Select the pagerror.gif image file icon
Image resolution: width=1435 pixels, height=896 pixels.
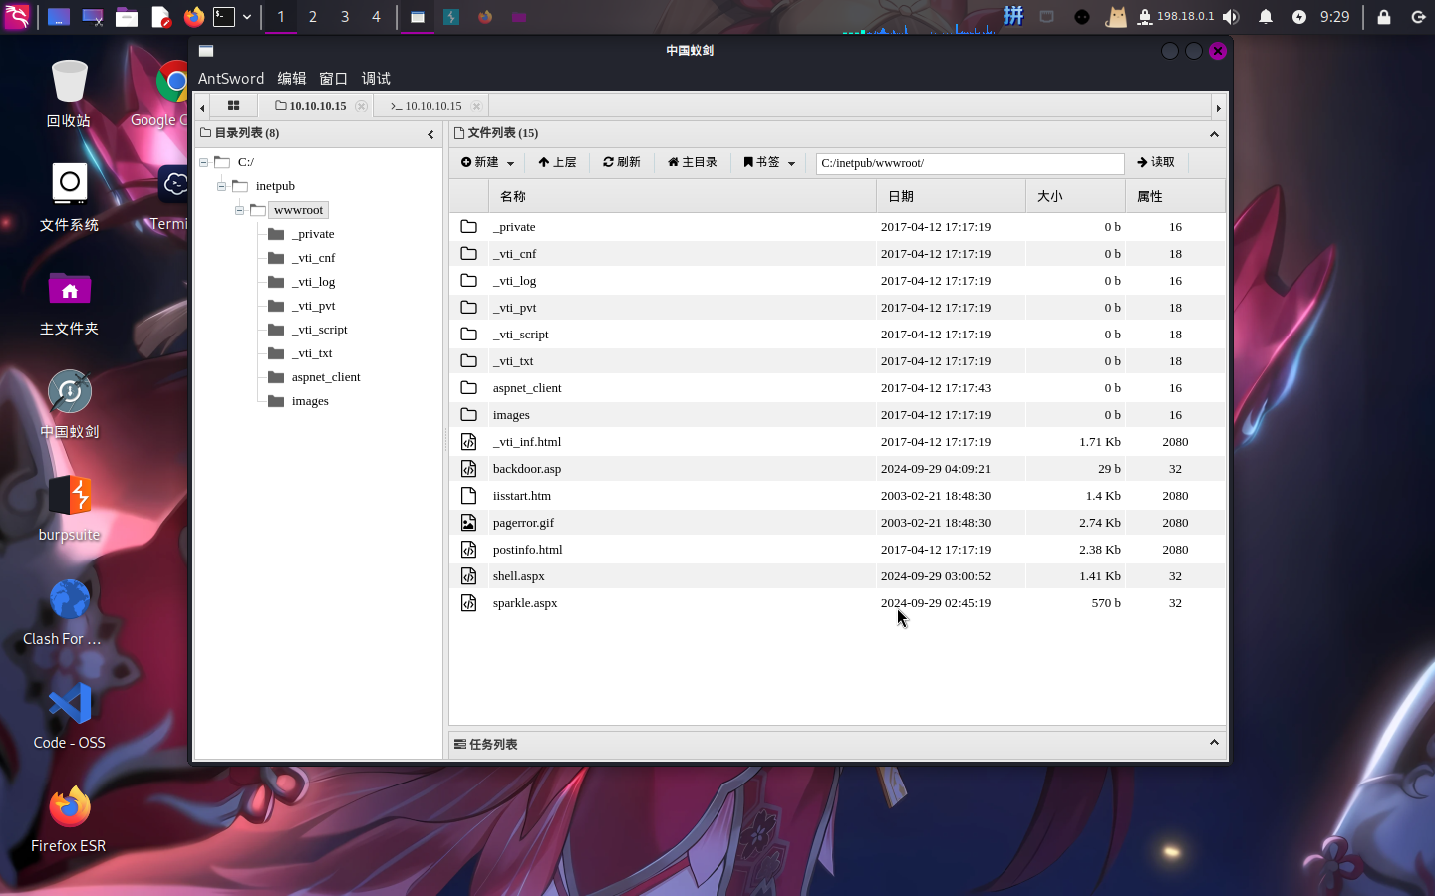pos(468,523)
